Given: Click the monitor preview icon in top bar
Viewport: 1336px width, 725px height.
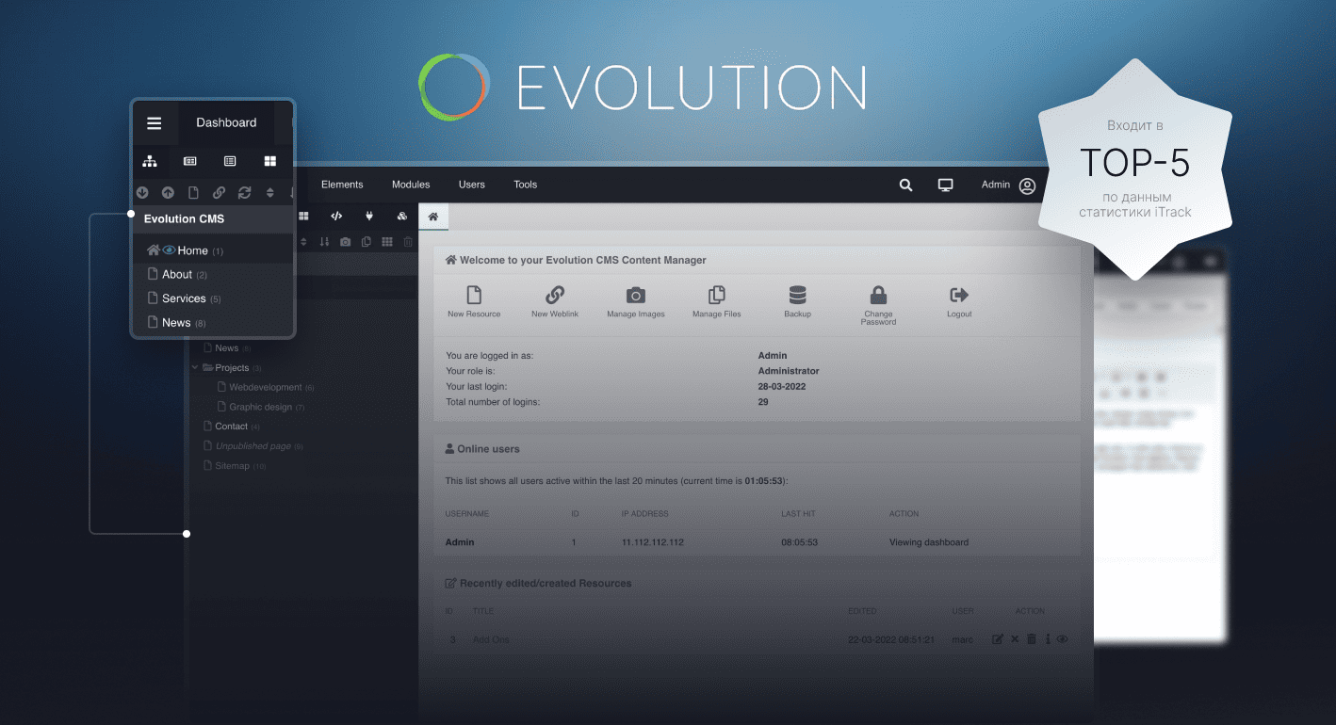Looking at the screenshot, I should 946,185.
